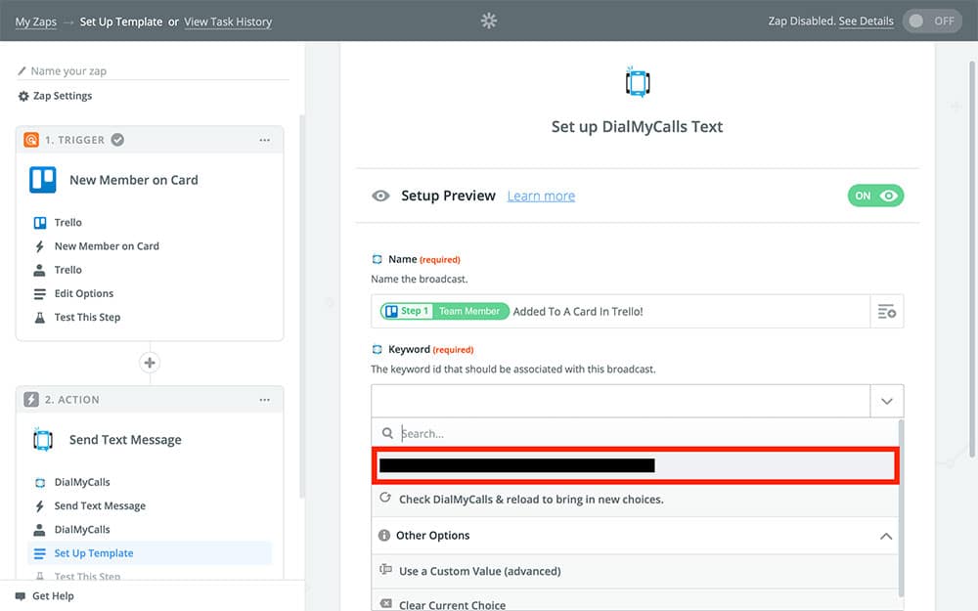Collapse the Other Options section
The image size is (978, 611).
click(x=885, y=536)
